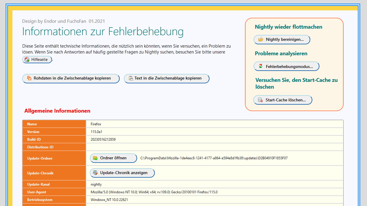
Task: Click the Build-ID value 20230516212859
Action: click(103, 140)
